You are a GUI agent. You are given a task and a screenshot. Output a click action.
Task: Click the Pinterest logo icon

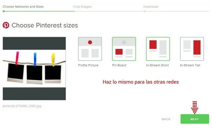6,25
